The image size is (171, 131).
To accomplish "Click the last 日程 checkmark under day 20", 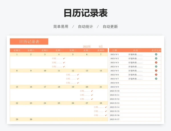I will click(x=92, y=99).
